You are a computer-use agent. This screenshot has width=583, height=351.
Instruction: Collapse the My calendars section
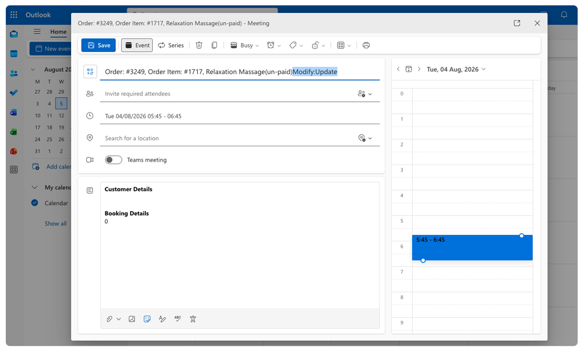point(34,187)
